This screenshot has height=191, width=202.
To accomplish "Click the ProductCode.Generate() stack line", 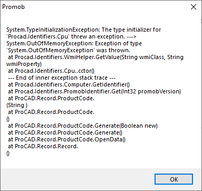I will pos(65,132).
